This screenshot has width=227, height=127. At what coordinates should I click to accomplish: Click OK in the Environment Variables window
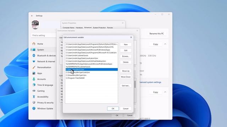point(117,115)
